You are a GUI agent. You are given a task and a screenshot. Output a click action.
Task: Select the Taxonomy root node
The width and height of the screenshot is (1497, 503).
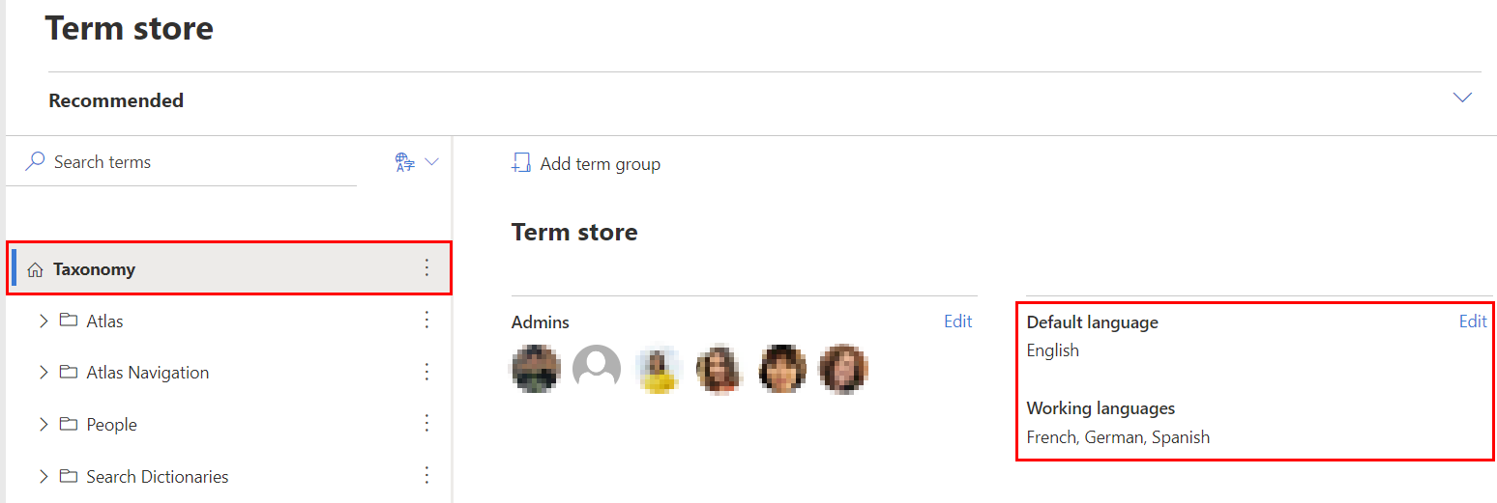[x=94, y=269]
